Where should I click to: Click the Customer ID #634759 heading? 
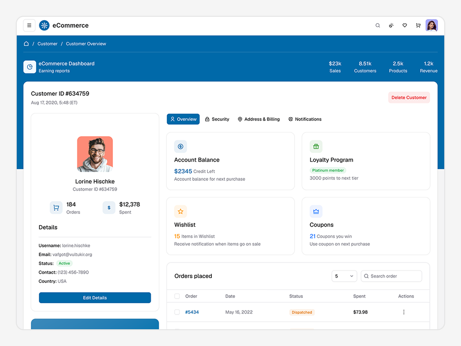(60, 94)
